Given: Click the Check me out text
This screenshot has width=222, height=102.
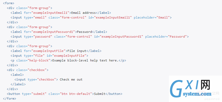Looking at the screenshot, I should [71, 79].
